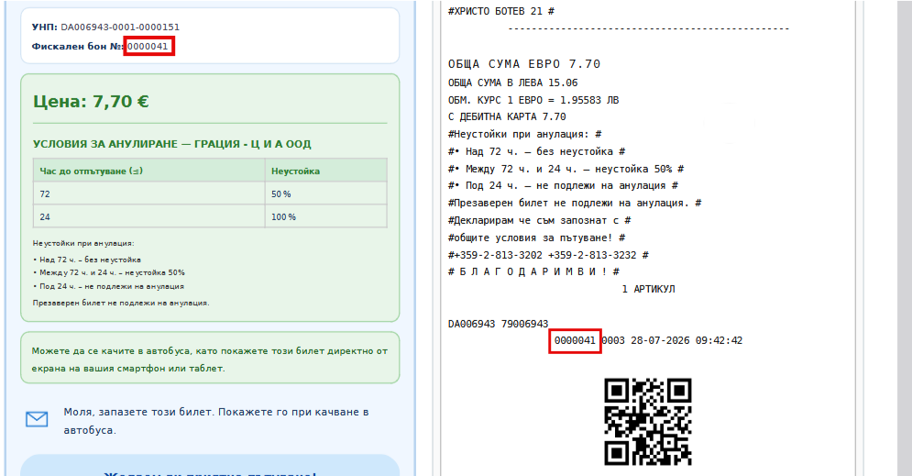Click the receipt line '#• Над 72 ч. — без неустойка #'

click(536, 151)
